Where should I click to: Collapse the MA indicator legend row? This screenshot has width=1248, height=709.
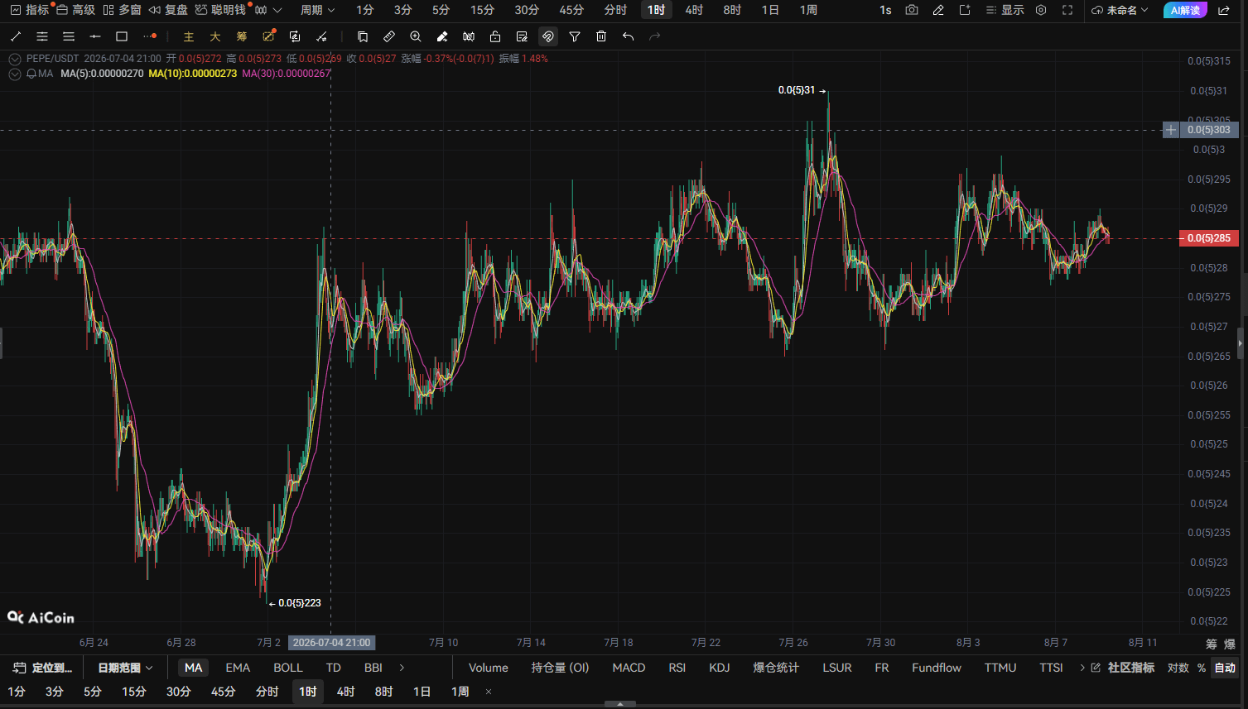(x=14, y=74)
